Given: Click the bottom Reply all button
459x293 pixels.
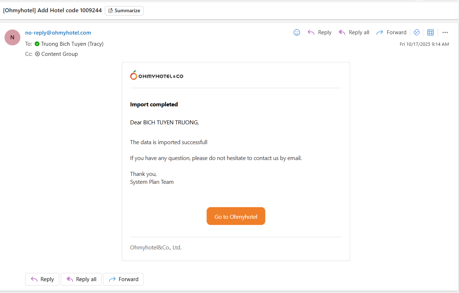Looking at the screenshot, I should pos(81,279).
